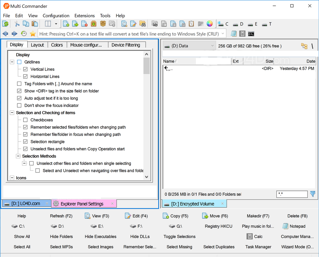Click the Delete (F8) button

297,216
